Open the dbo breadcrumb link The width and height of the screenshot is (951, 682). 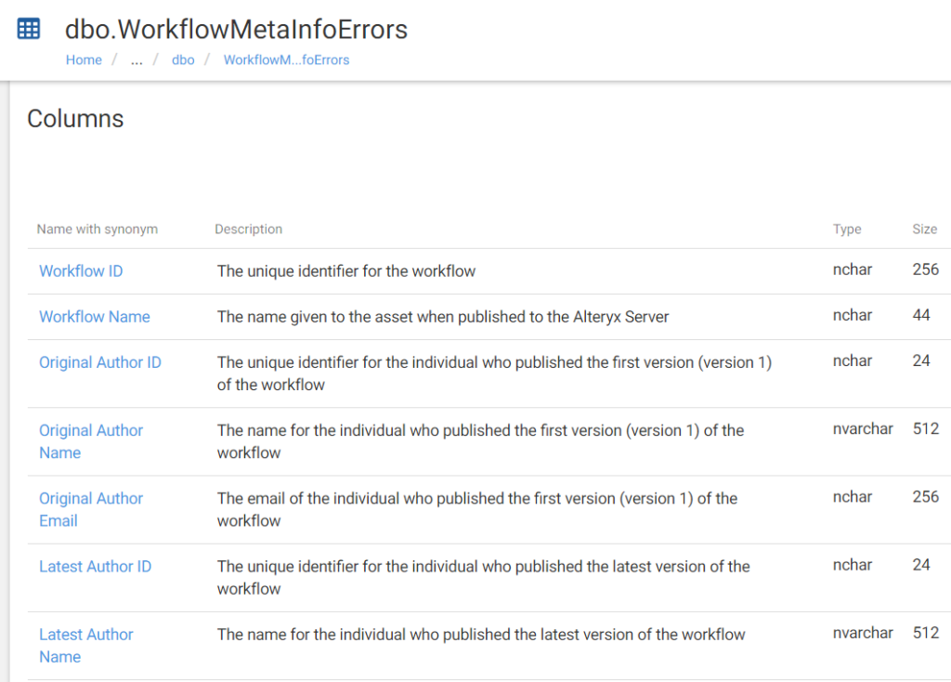click(183, 60)
